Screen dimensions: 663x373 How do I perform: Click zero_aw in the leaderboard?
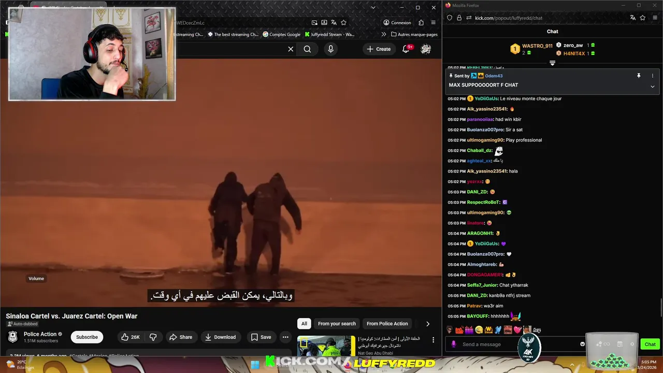tap(573, 46)
